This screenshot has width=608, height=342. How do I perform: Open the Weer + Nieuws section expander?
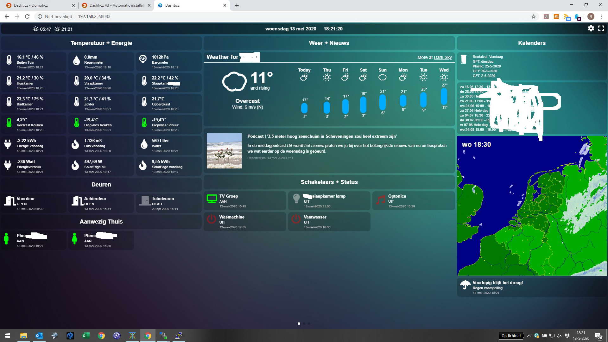329,43
